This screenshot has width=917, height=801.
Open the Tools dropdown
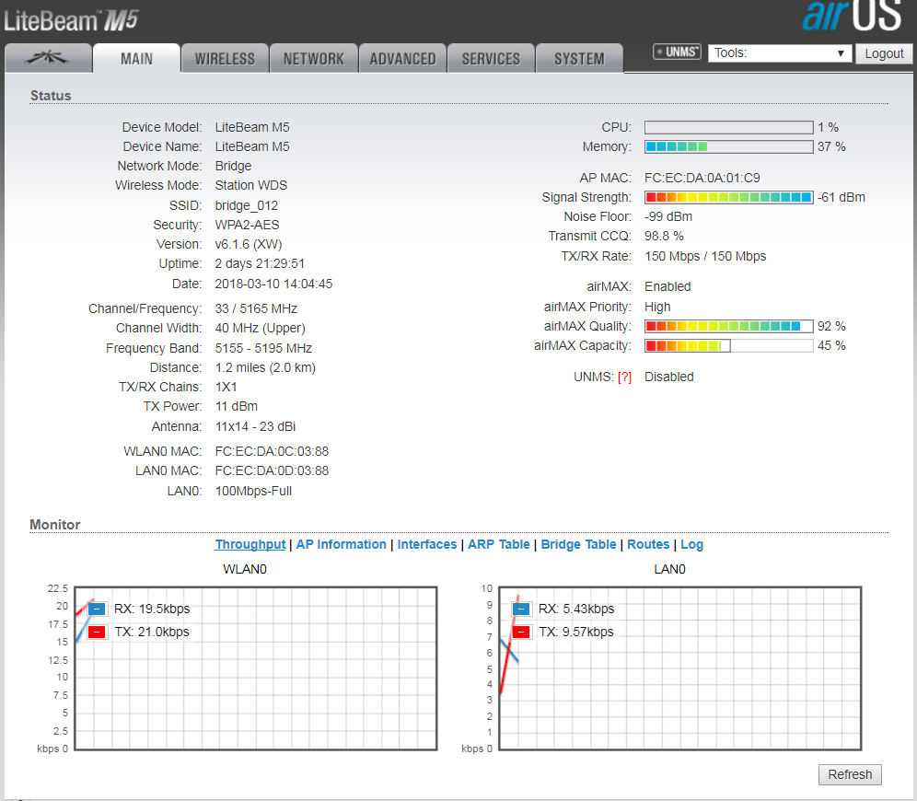780,53
